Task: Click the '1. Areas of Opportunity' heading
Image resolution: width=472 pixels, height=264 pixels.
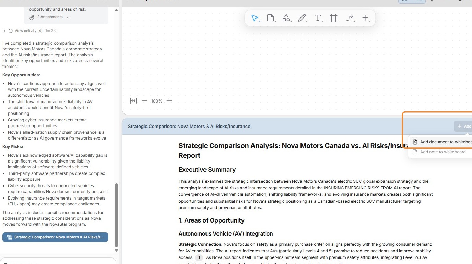Action: click(212, 220)
